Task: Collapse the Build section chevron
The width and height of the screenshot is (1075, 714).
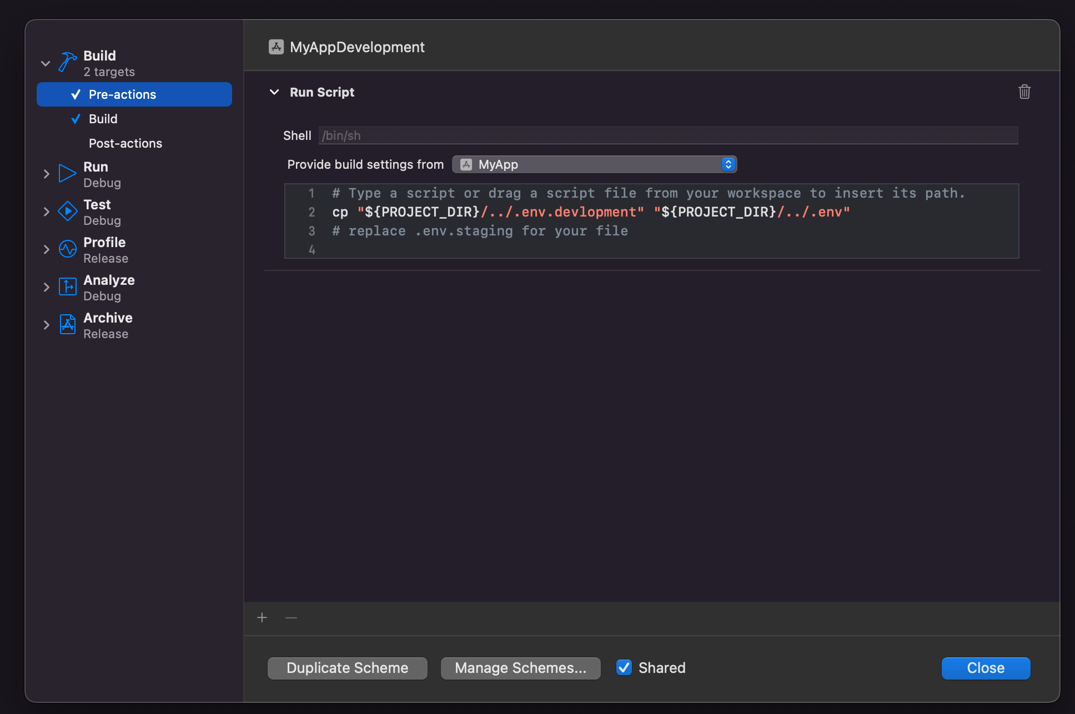Action: tap(46, 63)
